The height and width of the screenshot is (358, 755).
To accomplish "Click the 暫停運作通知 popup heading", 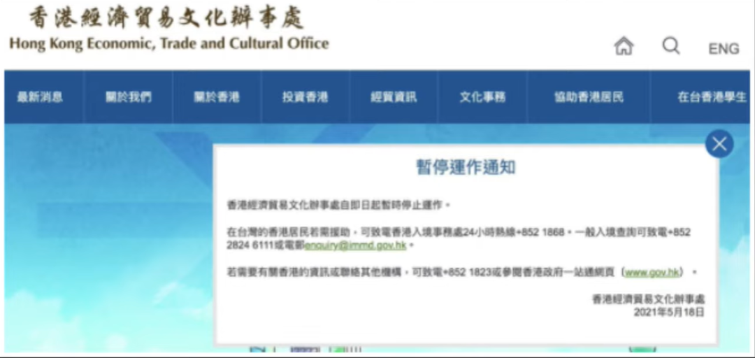I will [x=466, y=167].
